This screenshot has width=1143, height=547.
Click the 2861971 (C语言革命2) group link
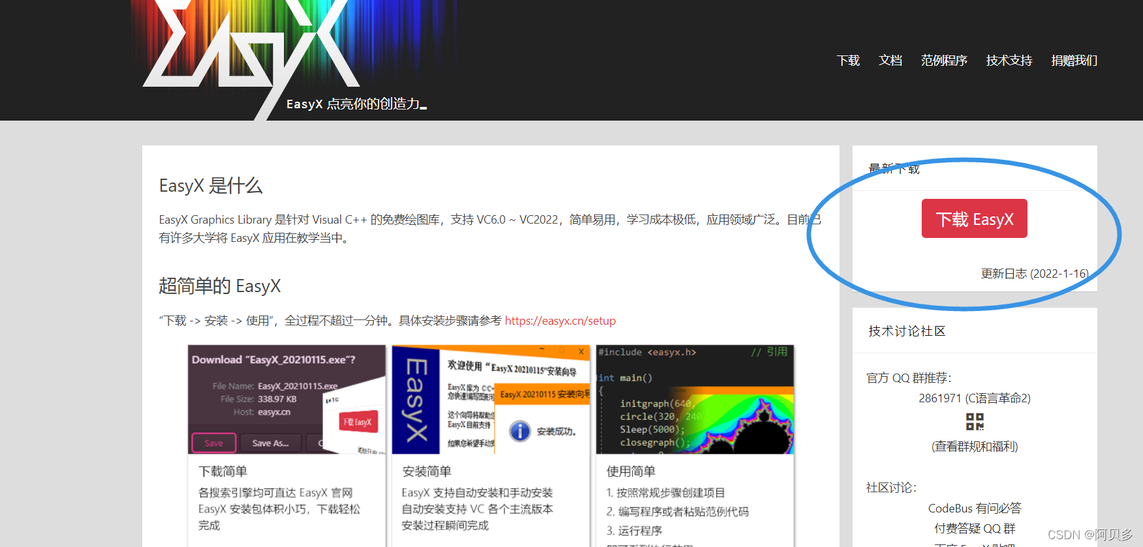[x=975, y=398]
